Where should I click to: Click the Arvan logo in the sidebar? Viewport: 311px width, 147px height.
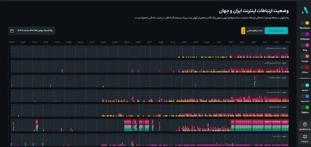[x=305, y=10]
